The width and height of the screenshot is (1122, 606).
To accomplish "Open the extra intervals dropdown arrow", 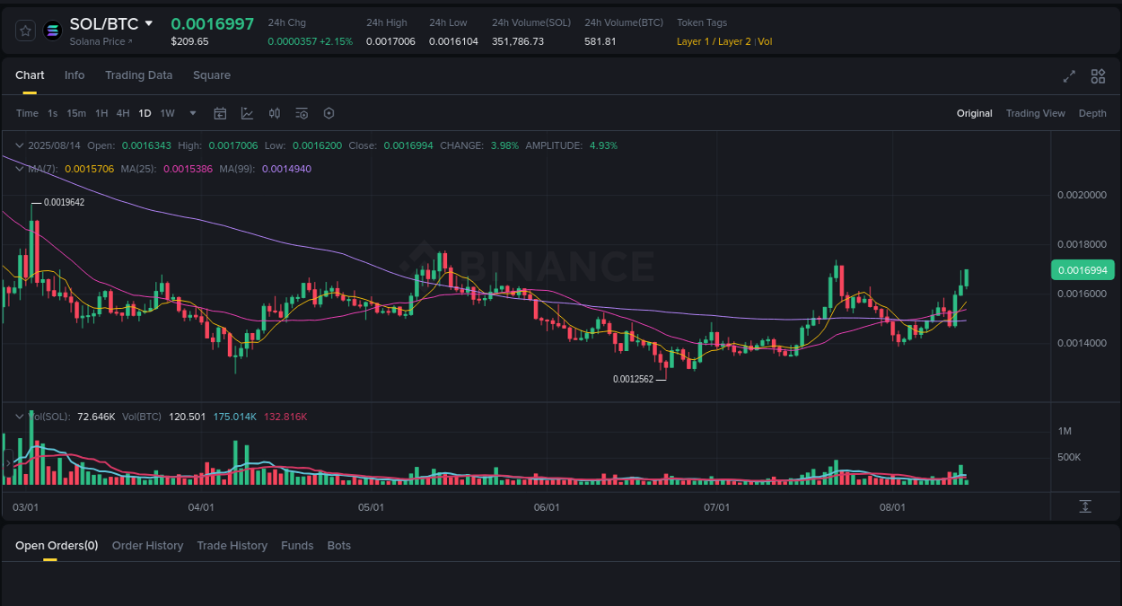I will point(192,113).
